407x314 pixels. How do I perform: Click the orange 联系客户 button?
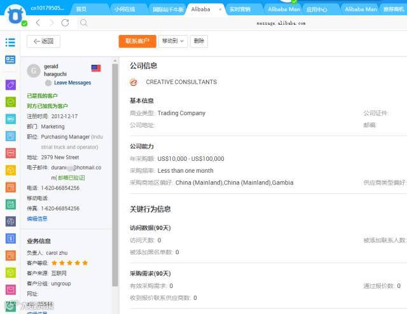coord(137,41)
